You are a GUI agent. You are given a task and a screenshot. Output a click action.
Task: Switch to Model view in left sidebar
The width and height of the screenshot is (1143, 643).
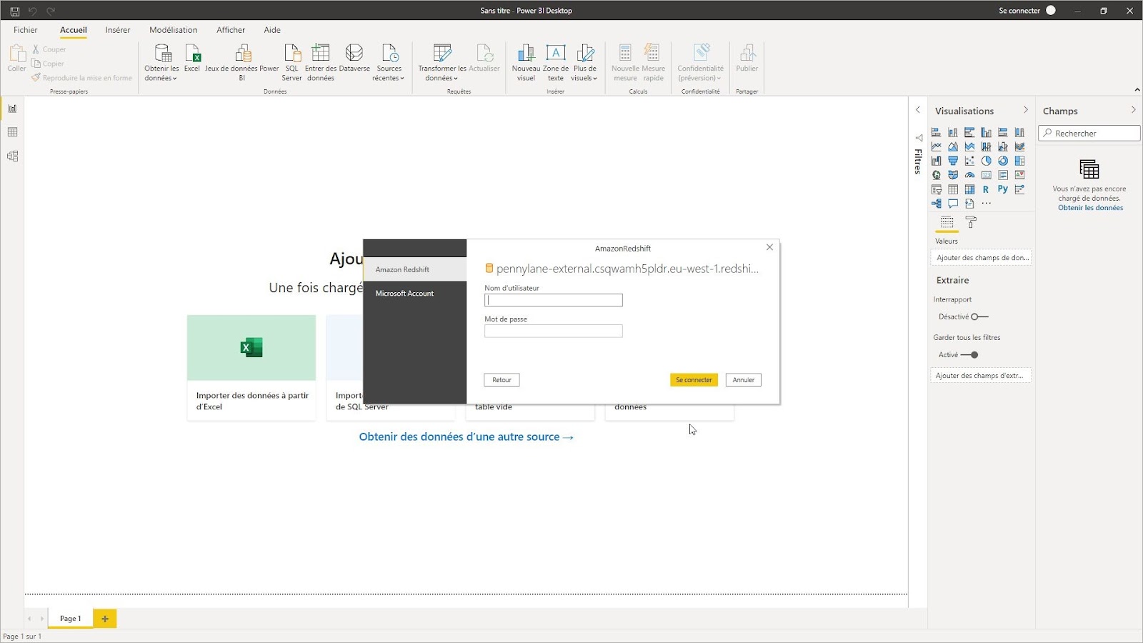[12, 156]
